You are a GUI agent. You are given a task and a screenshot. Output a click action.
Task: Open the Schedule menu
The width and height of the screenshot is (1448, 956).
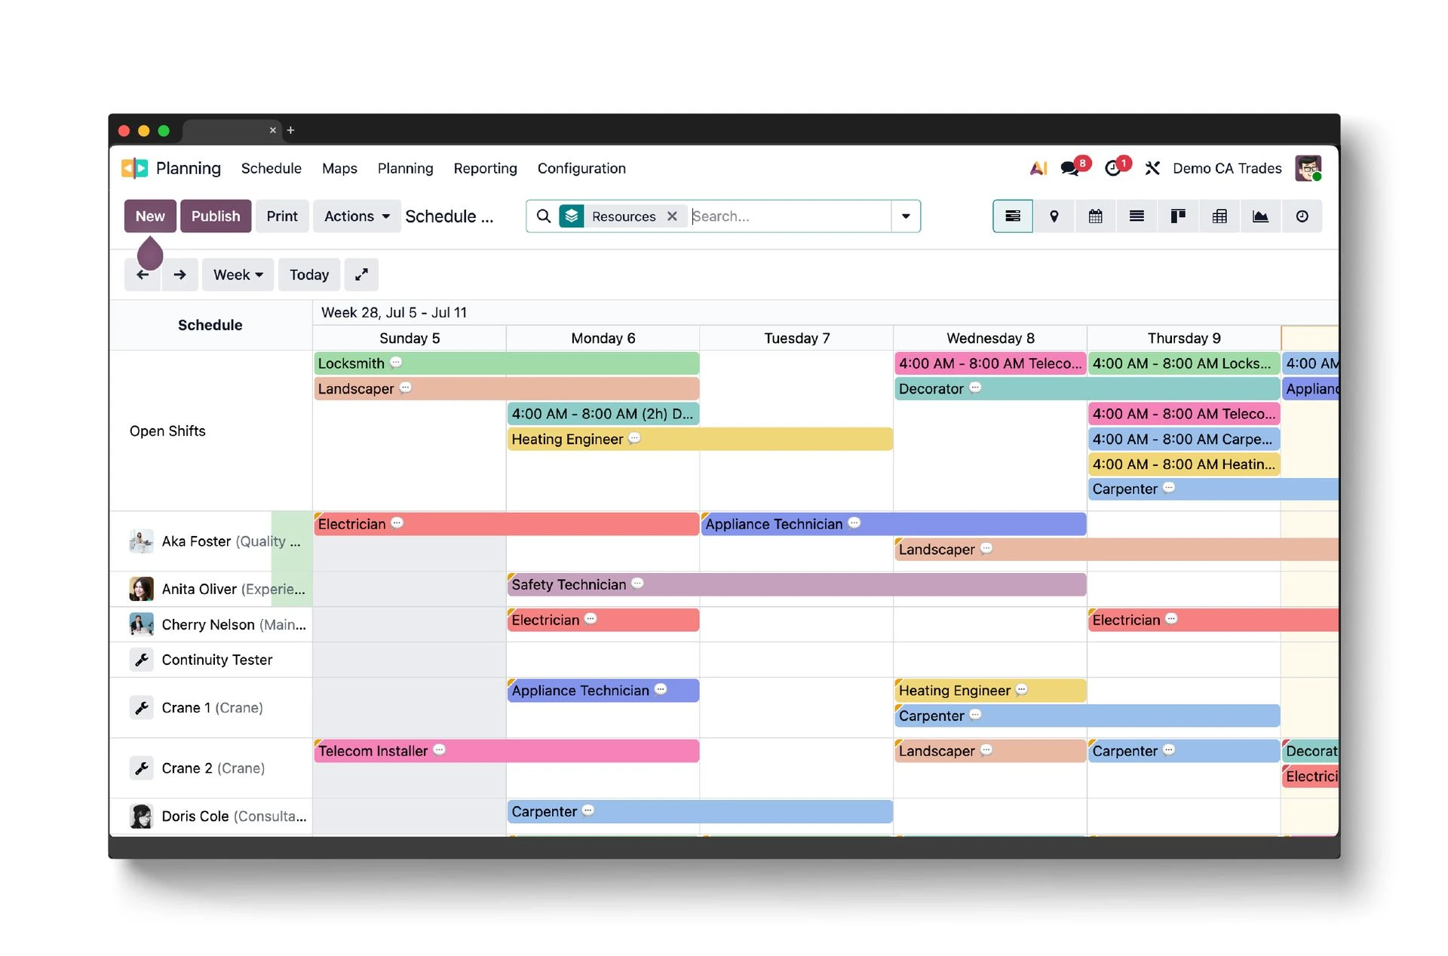pyautogui.click(x=271, y=168)
